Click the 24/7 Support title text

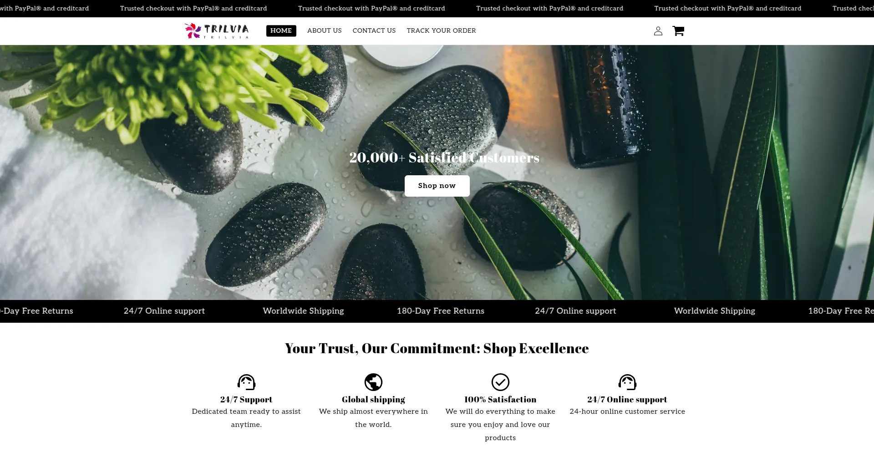click(246, 399)
